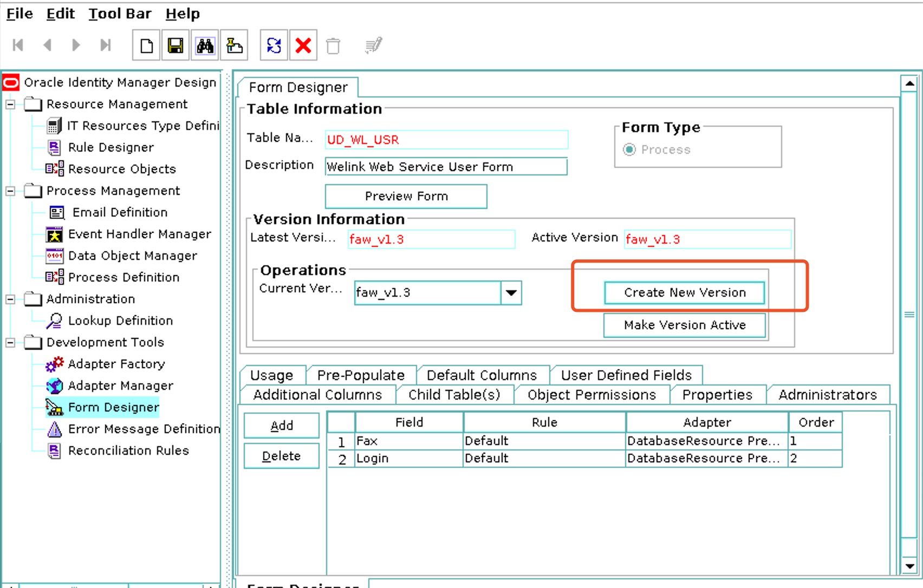Switch to Object Permissions tab
923x588 pixels.
tap(592, 395)
